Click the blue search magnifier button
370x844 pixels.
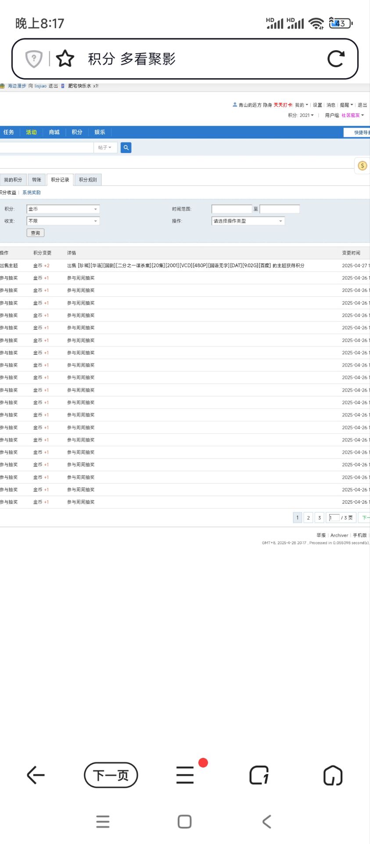point(126,148)
